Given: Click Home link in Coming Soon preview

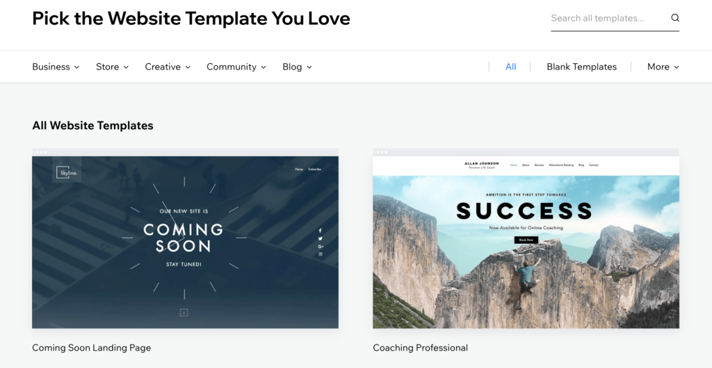Looking at the screenshot, I should 299,169.
